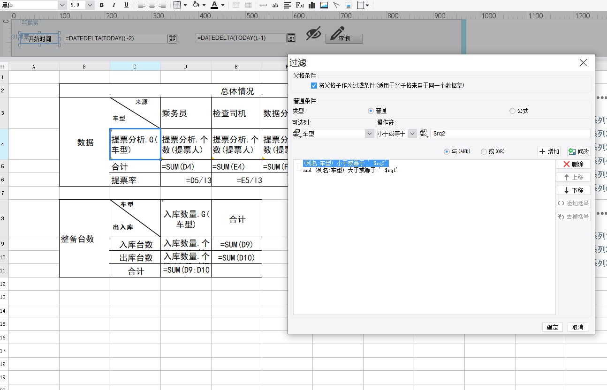
Task: Click the data column insert icon
Action: [x=263, y=5]
